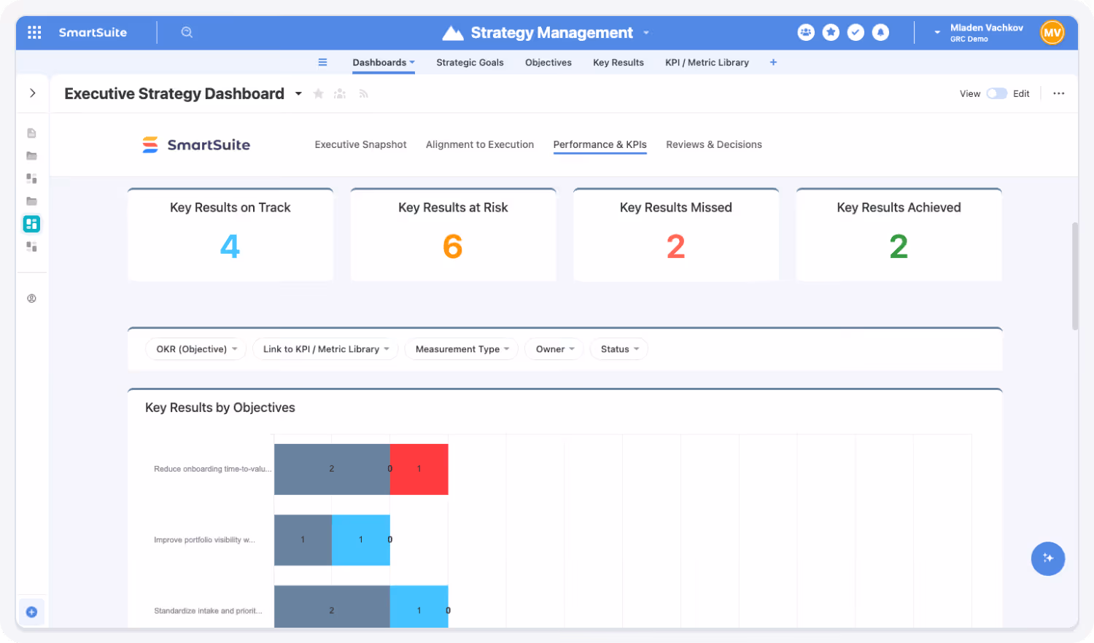Open the three-dot more options menu
This screenshot has width=1094, height=643.
coord(1058,93)
